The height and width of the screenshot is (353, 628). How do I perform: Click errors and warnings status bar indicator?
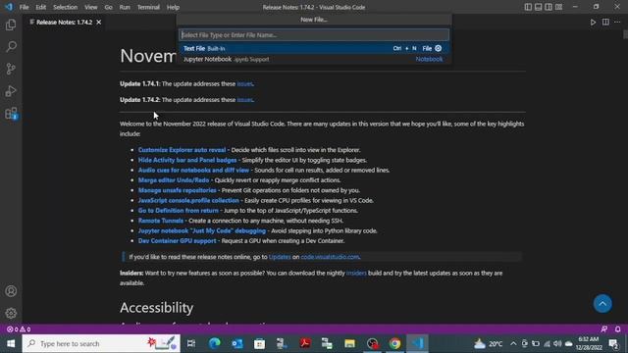(x=19, y=329)
